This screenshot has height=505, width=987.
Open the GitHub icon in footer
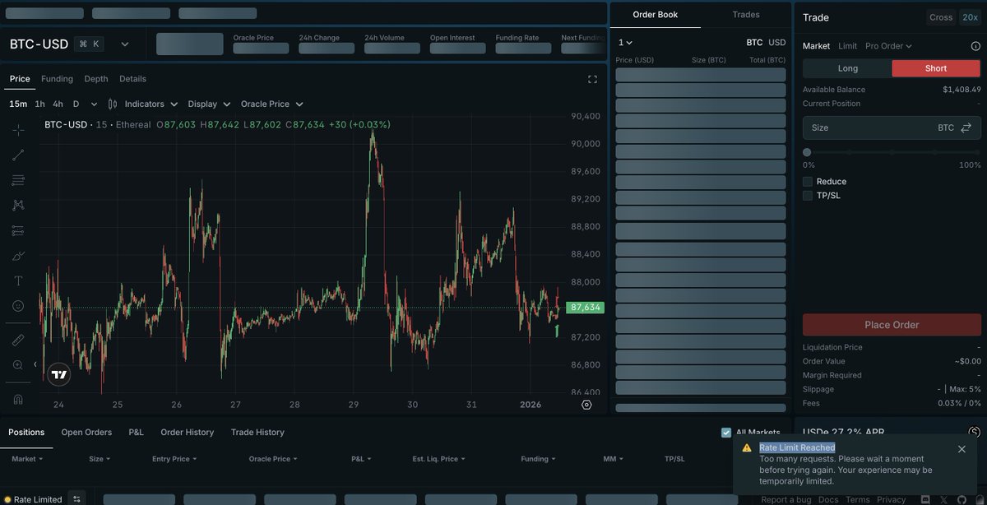[962, 499]
